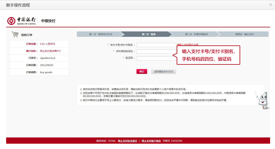Click the shopping cart icon beside 我的订单
This screenshot has width=275, height=149.
point(15,34)
